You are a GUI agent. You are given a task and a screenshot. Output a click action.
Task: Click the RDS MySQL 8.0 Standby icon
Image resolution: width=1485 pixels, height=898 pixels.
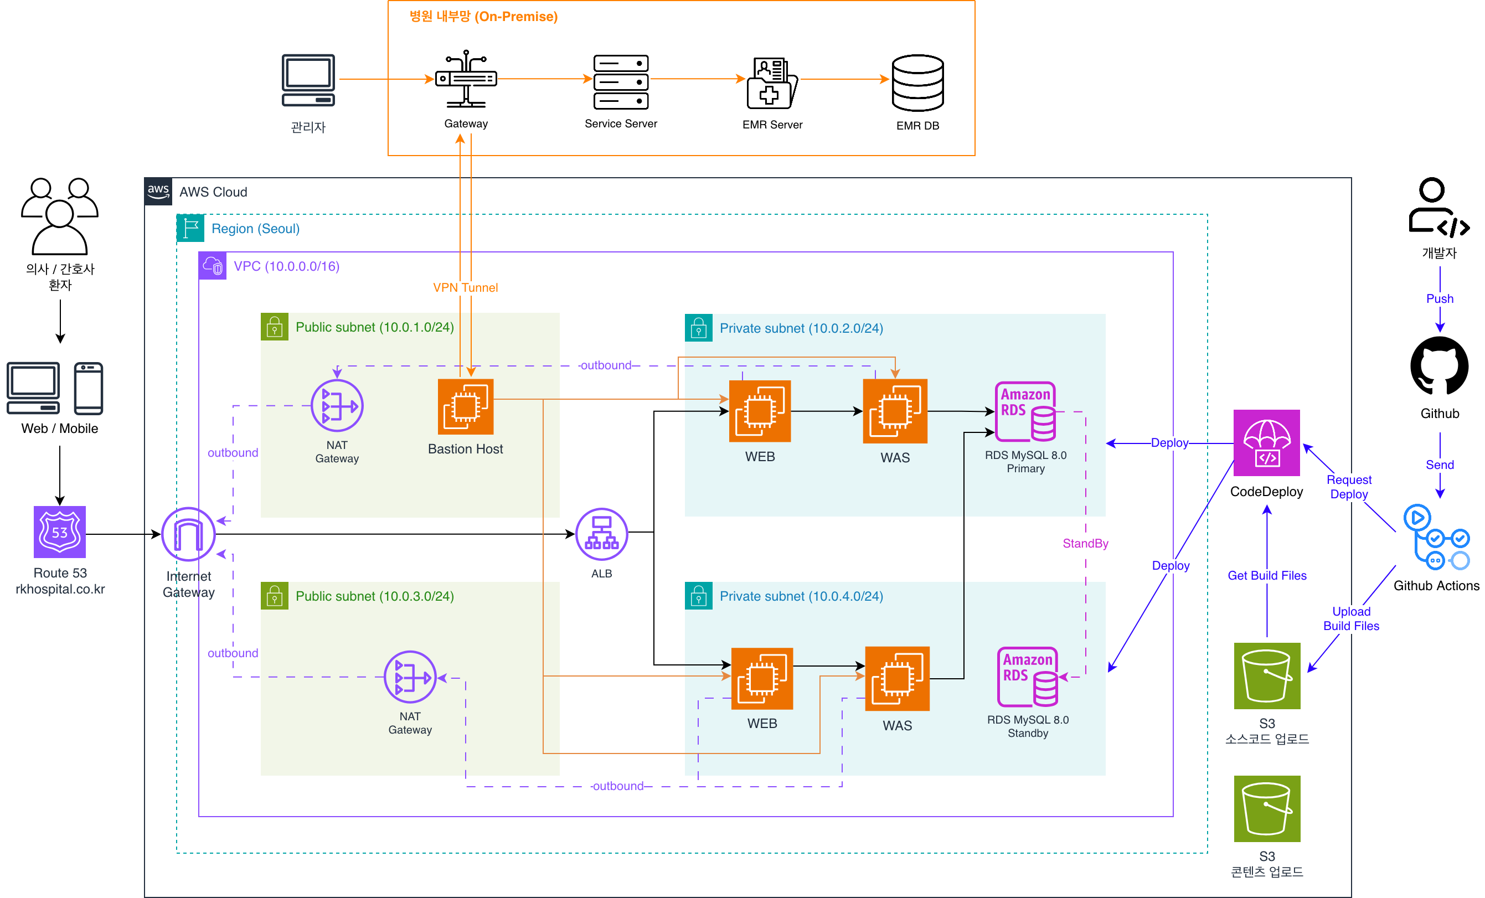(x=1028, y=676)
